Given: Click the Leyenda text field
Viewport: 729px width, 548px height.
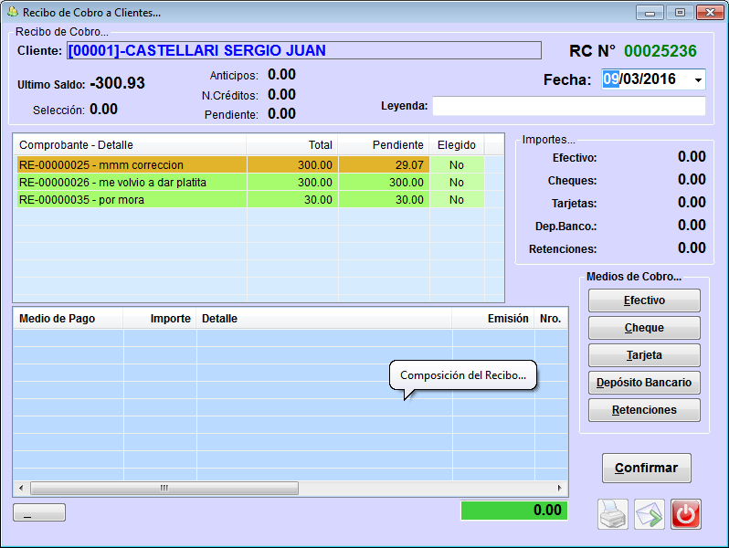Looking at the screenshot, I should (x=569, y=106).
